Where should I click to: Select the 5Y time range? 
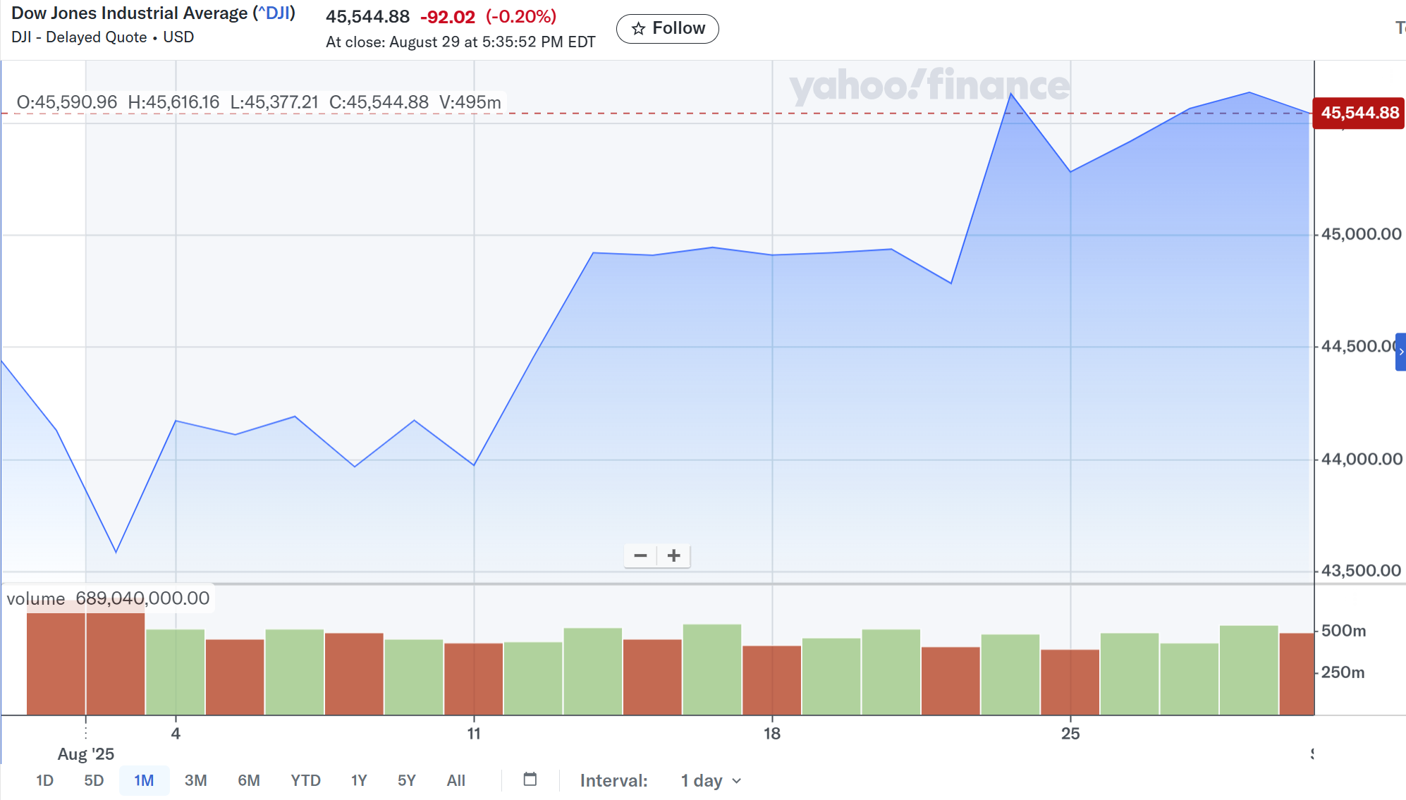pyautogui.click(x=406, y=781)
